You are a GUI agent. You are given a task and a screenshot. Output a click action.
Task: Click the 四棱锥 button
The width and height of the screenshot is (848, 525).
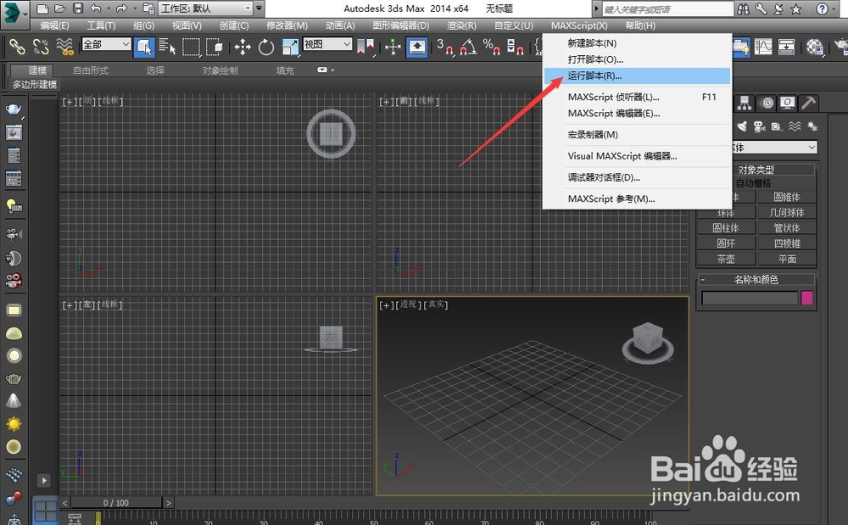pos(787,243)
